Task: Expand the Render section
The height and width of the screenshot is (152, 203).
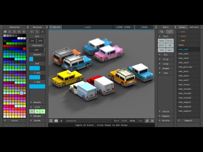Action: click(37, 116)
